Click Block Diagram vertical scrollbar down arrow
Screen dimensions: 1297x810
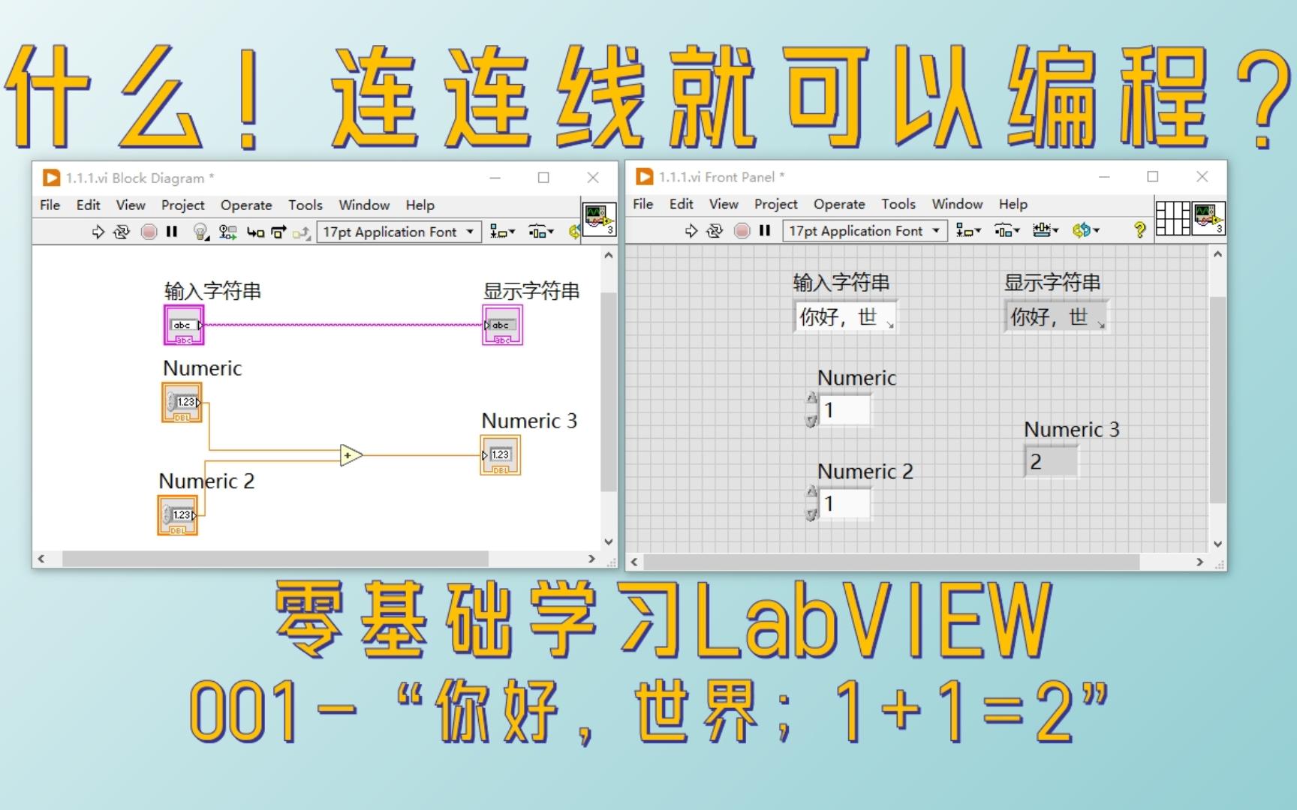tap(609, 541)
